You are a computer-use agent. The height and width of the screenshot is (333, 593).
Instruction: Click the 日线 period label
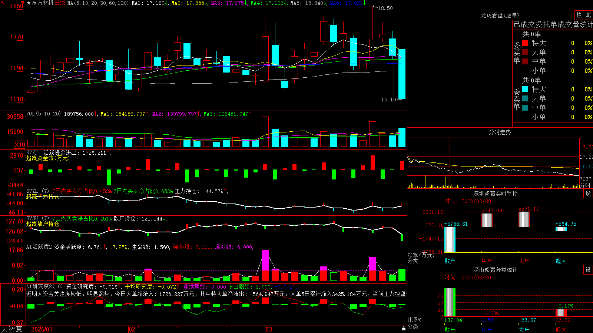pyautogui.click(x=60, y=3)
